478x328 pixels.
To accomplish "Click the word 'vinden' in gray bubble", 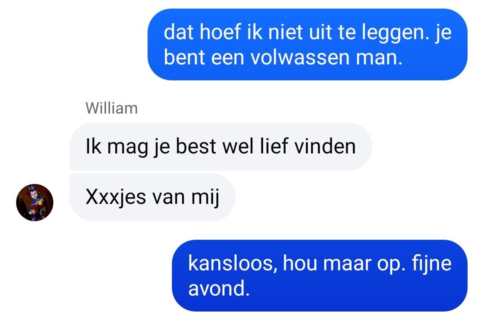I will pyautogui.click(x=325, y=146).
